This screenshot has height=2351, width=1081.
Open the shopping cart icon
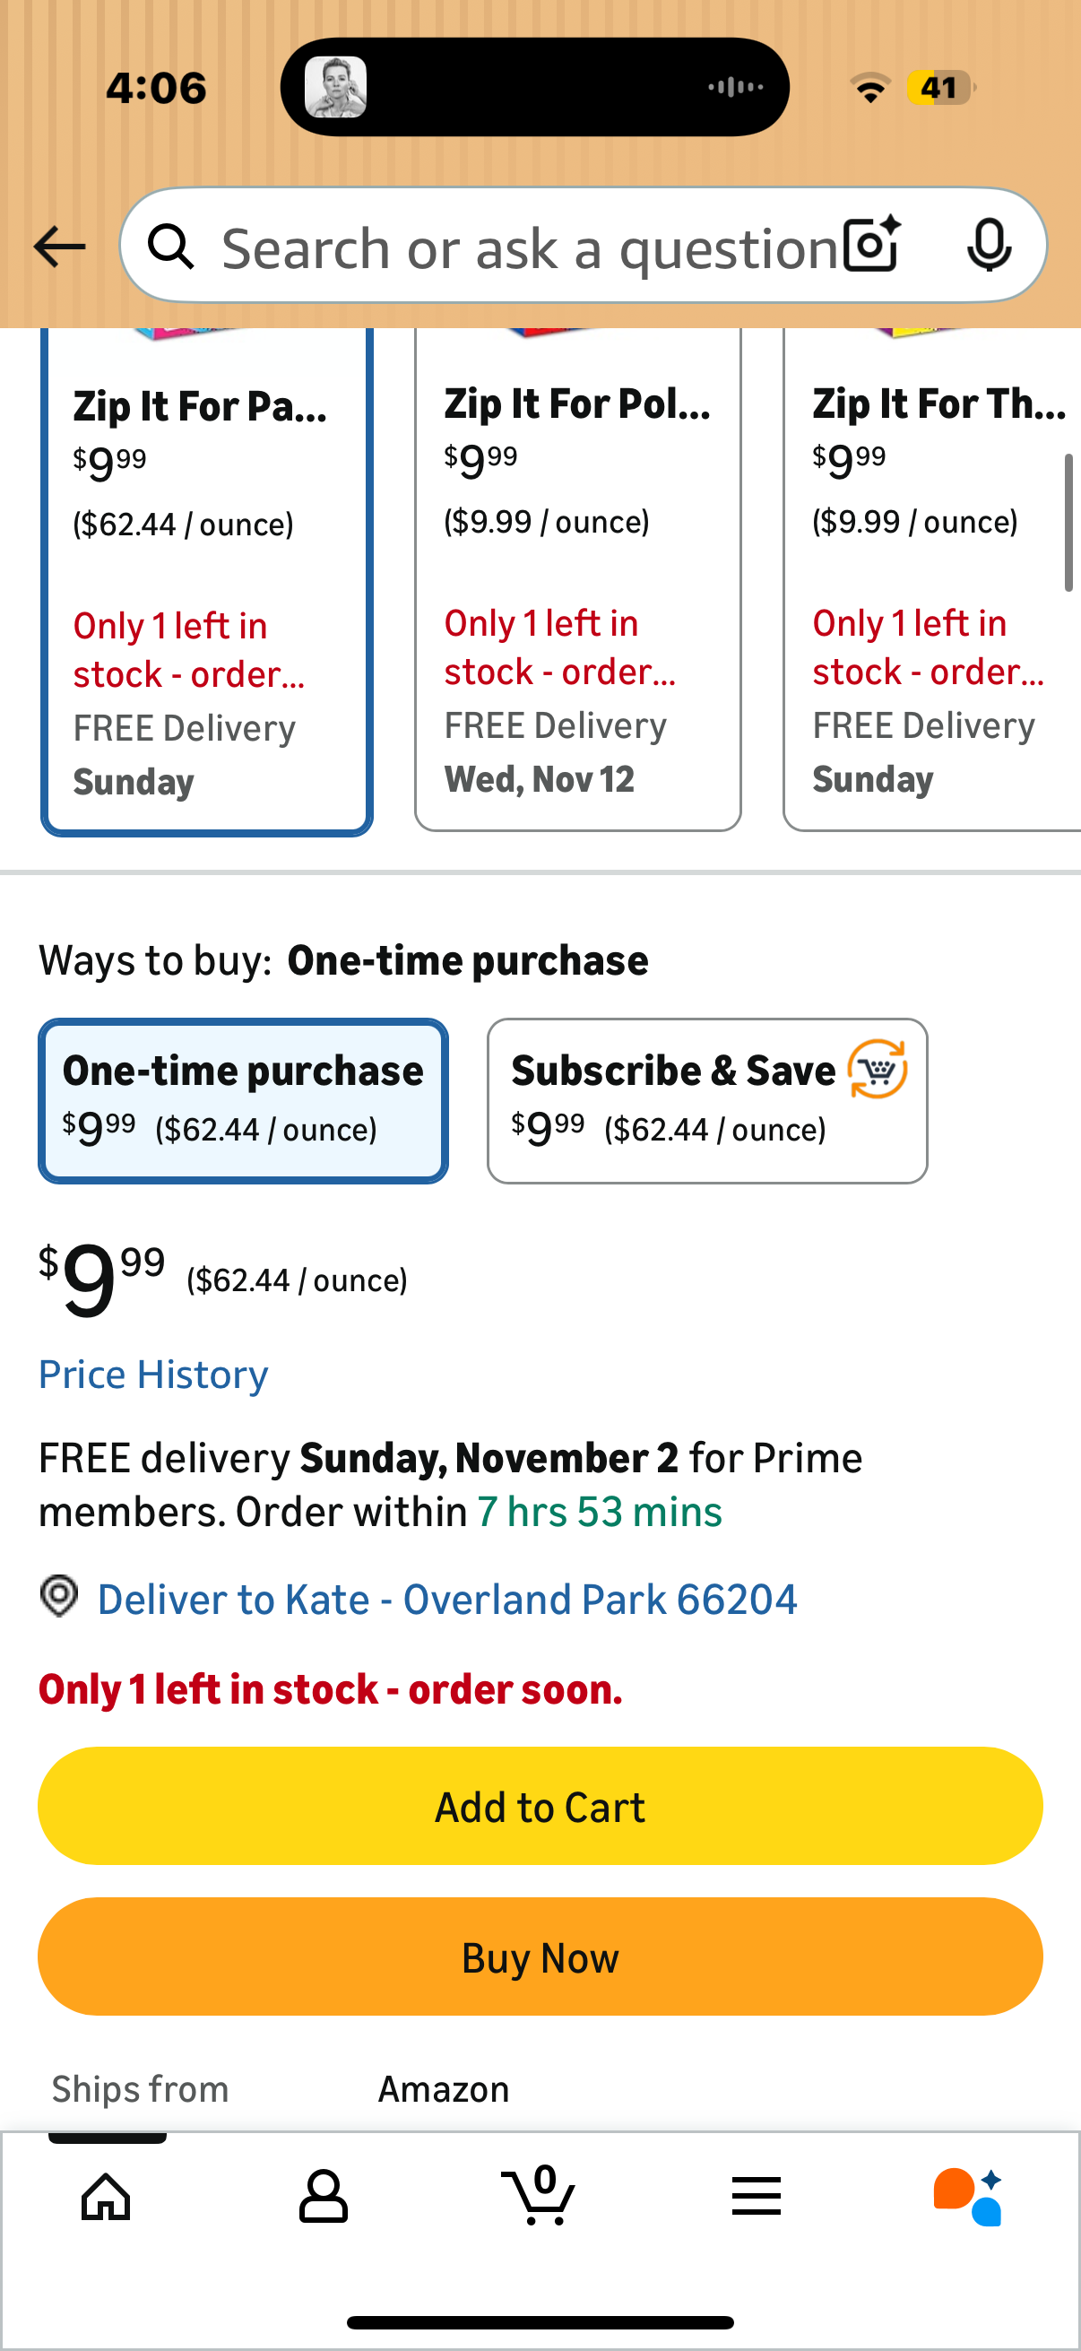point(539,2196)
